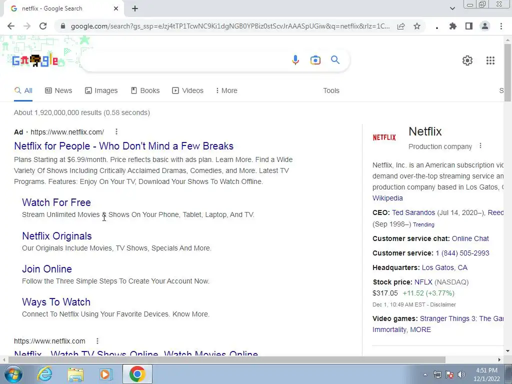Toggle the browser side panel icon
This screenshot has height=384, width=512.
click(469, 26)
